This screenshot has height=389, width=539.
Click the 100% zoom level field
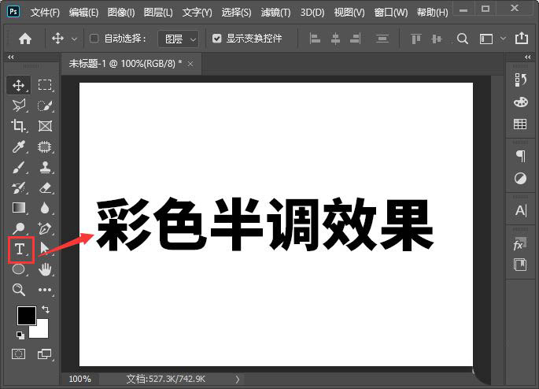(x=79, y=379)
